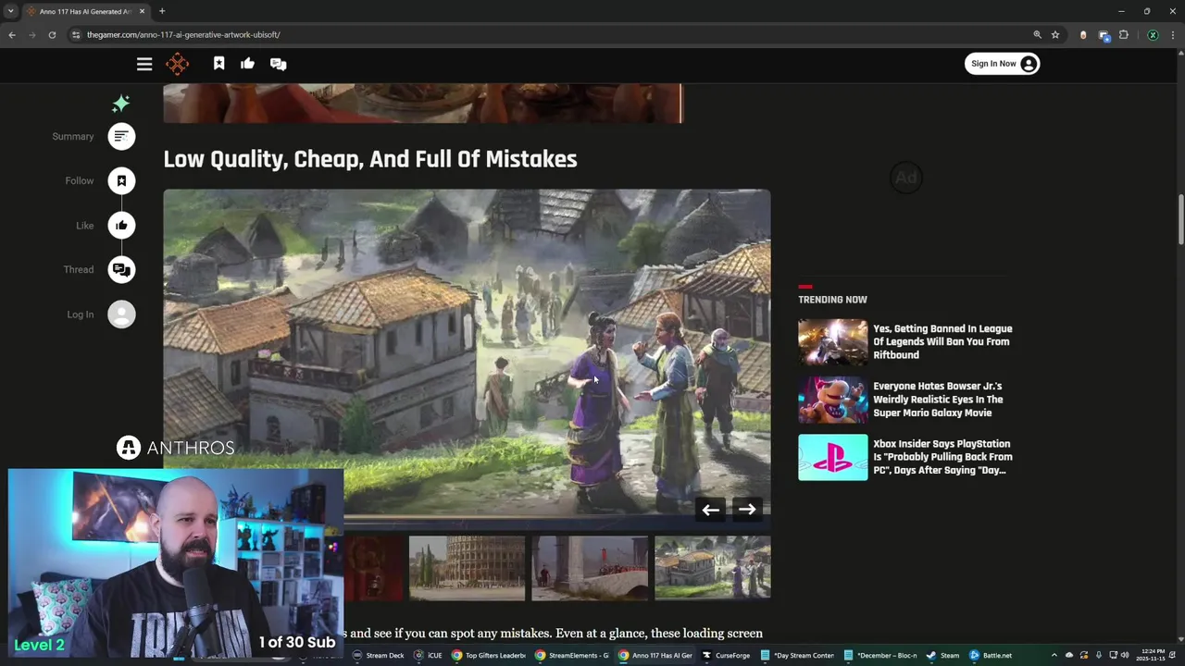Image resolution: width=1185 pixels, height=666 pixels.
Task: Open a new browser tab
Action: [x=162, y=11]
